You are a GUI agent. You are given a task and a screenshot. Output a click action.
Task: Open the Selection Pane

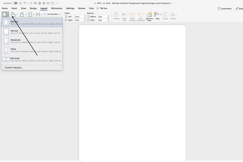coord(149,17)
